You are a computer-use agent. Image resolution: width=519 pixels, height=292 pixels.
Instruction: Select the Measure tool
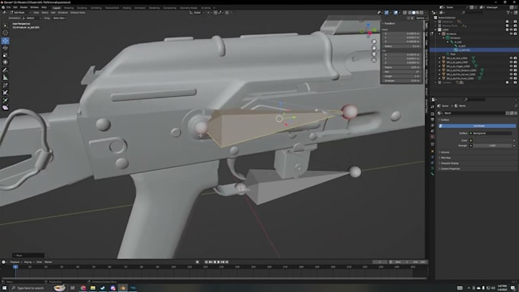pyautogui.click(x=5, y=77)
